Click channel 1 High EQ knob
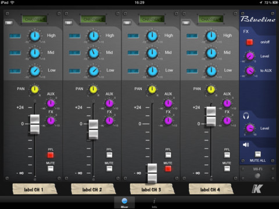Image resolution: width=279 pixels, height=209 pixels. [x=35, y=36]
